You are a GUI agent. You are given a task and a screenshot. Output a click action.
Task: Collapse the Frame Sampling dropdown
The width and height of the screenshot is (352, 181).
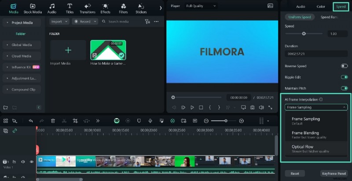pyautogui.click(x=316, y=107)
